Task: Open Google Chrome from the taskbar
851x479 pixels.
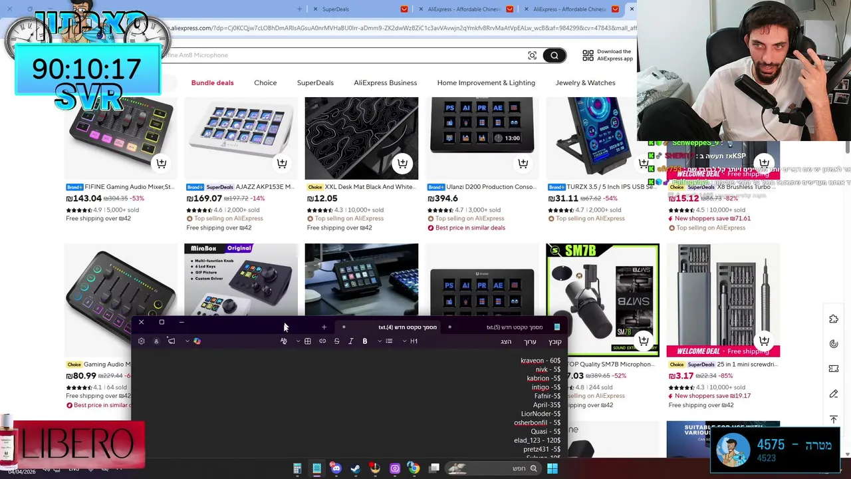Action: point(414,468)
